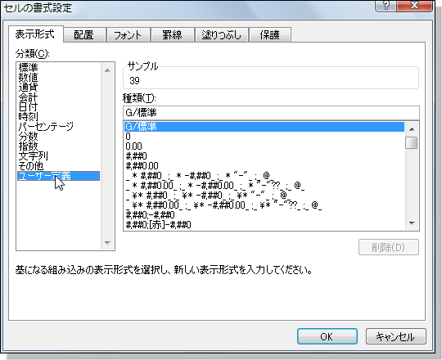
Task: Open the 塗りつぶし tab
Action: pyautogui.click(x=222, y=35)
